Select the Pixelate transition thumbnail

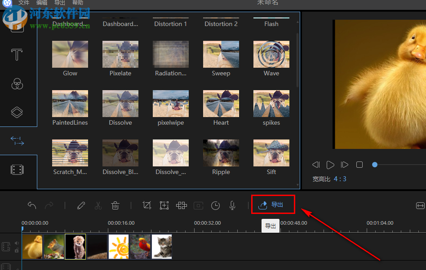120,54
